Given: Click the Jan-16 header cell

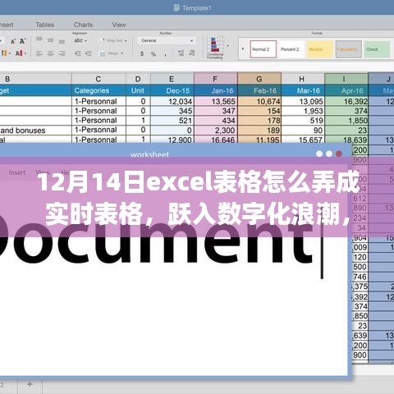Looking at the screenshot, I should point(215,90).
